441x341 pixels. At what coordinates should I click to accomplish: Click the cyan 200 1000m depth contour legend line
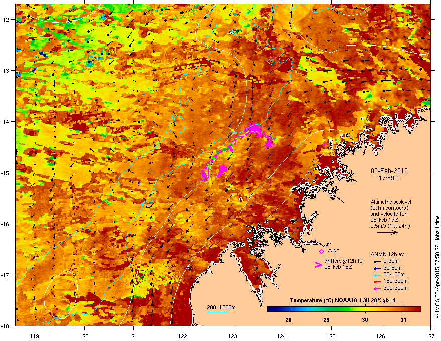point(217,312)
